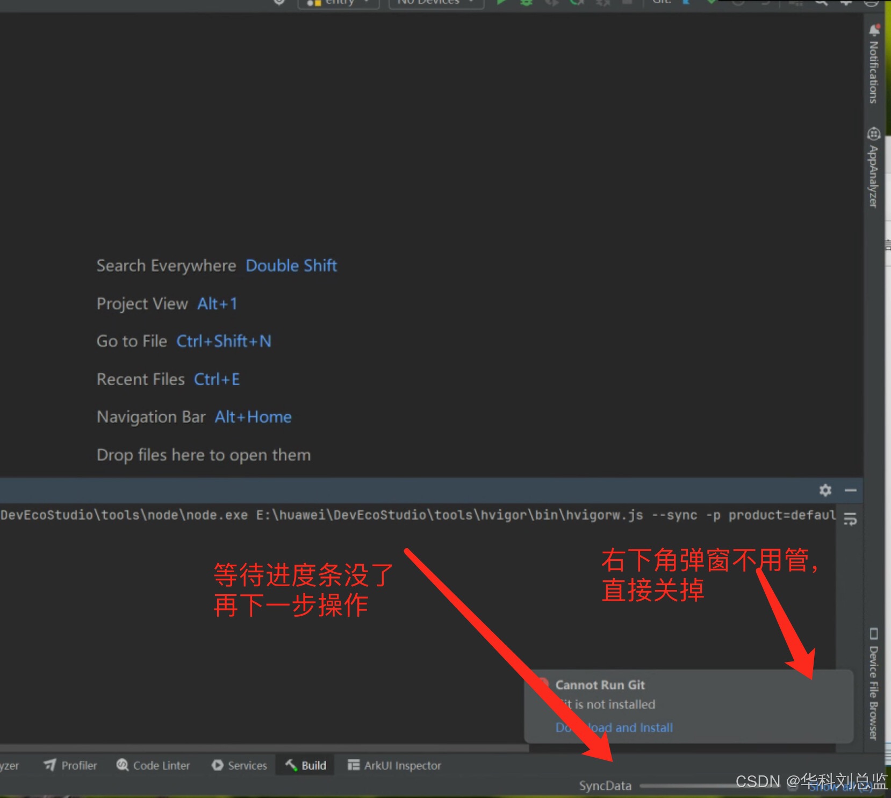Switch to the Build tab
This screenshot has width=891, height=798.
[x=305, y=765]
